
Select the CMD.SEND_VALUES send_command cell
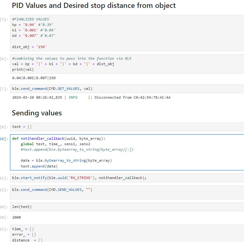52,190
